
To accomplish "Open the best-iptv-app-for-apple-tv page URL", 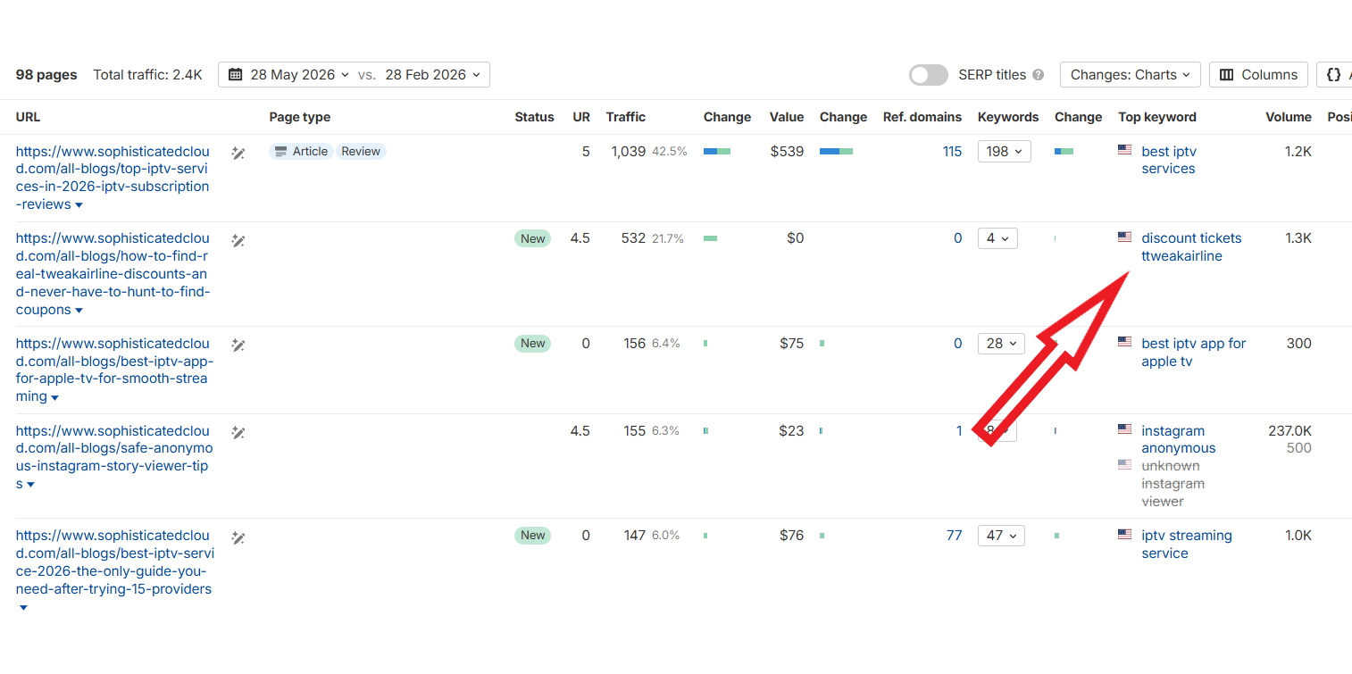I will click(x=114, y=370).
